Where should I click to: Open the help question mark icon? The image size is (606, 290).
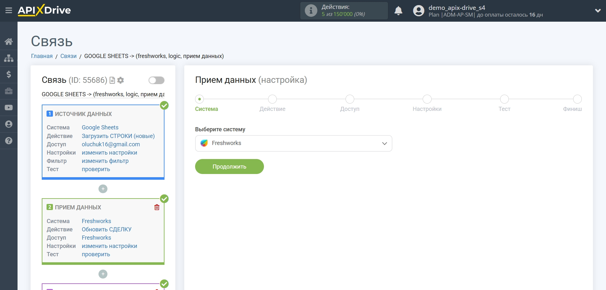click(x=9, y=141)
